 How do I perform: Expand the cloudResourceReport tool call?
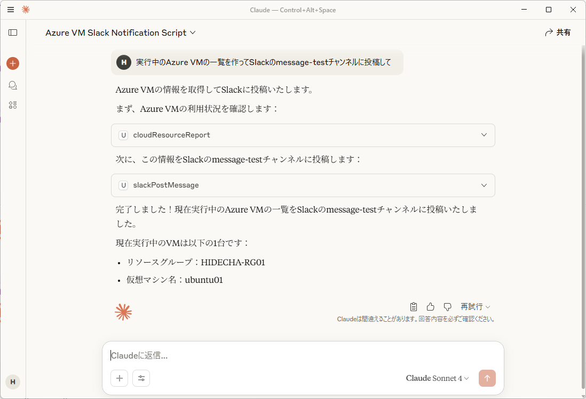point(303,135)
